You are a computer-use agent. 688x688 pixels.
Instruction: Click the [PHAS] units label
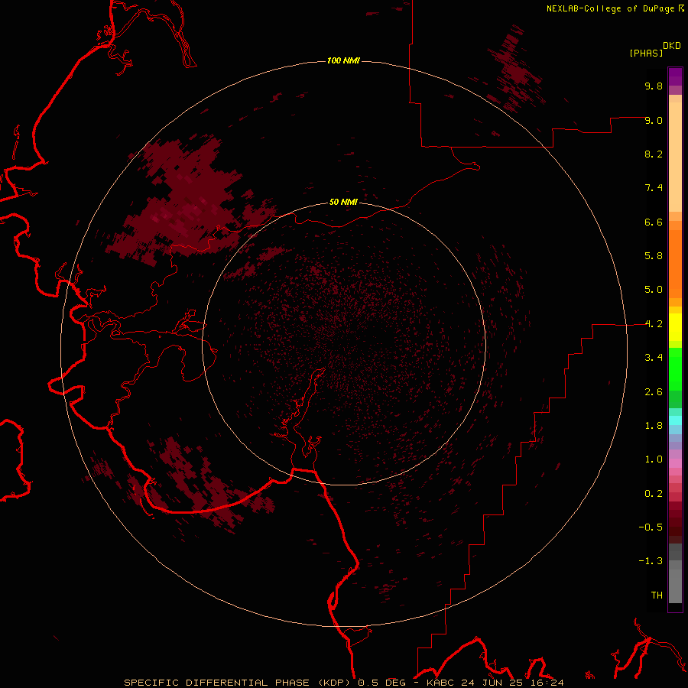point(646,53)
